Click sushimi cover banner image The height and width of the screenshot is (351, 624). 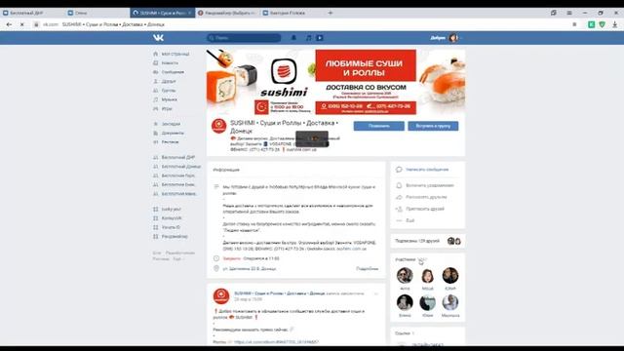(335, 82)
